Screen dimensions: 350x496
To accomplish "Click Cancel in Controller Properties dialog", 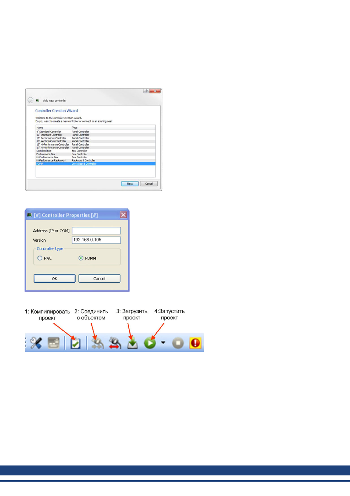I will (99, 278).
